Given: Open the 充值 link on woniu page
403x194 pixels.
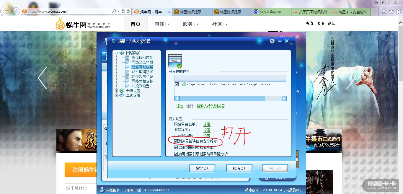Looking at the screenshot, I should (309, 23).
